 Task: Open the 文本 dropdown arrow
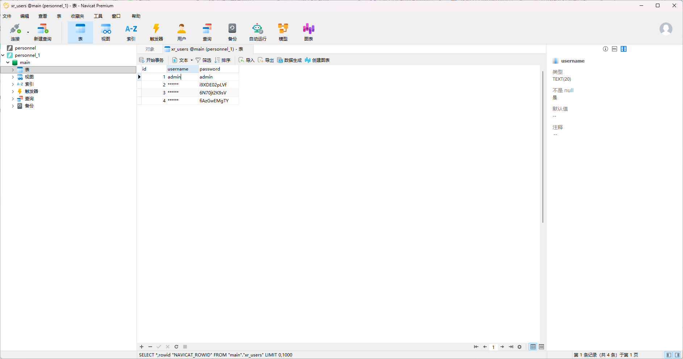point(192,60)
